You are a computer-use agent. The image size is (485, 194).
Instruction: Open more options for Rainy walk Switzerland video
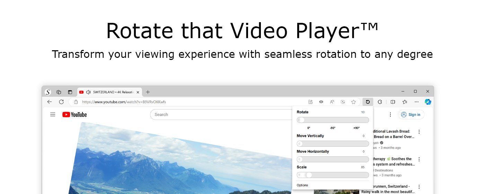tap(419, 186)
